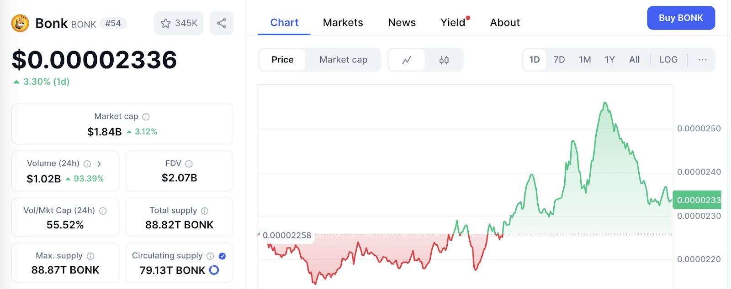
Task: Open the Markets tab
Action: (343, 22)
